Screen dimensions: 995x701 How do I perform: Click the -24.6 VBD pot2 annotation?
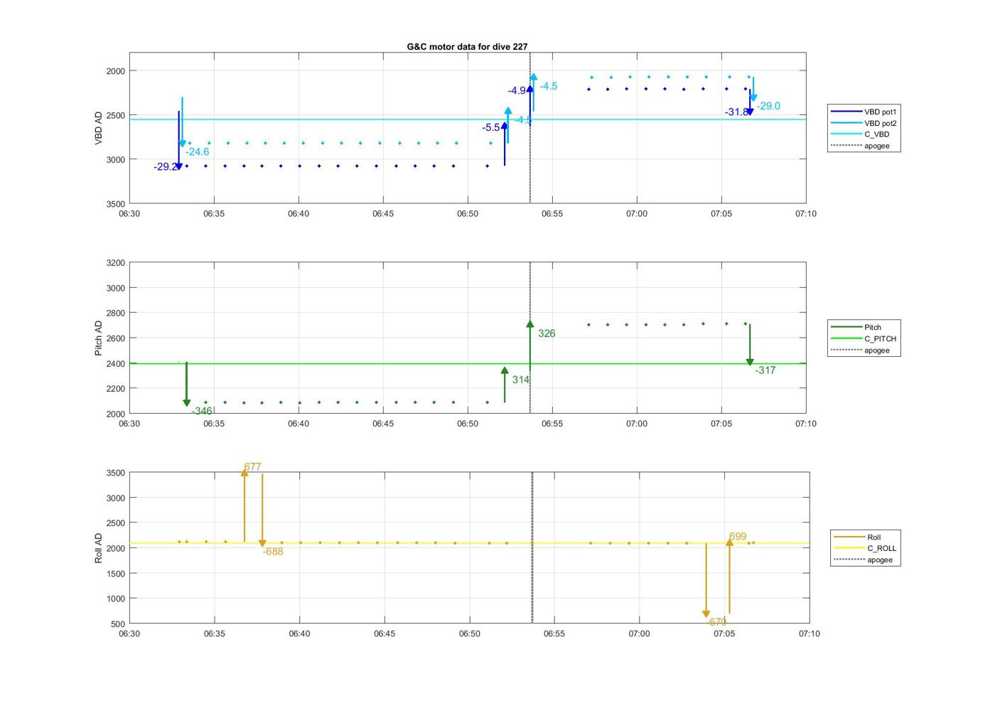tap(198, 151)
